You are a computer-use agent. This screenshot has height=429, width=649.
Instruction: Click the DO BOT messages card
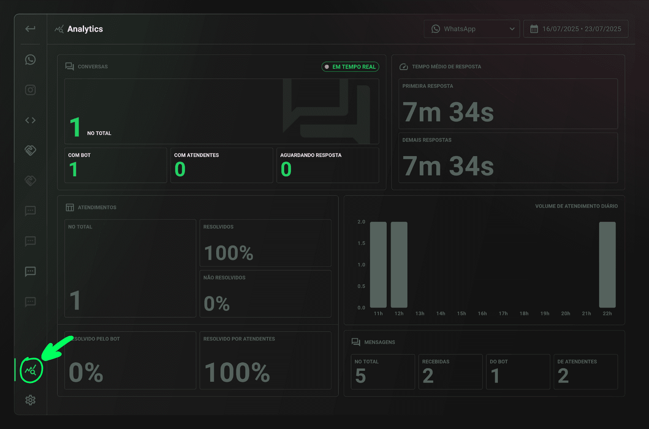click(x=518, y=372)
